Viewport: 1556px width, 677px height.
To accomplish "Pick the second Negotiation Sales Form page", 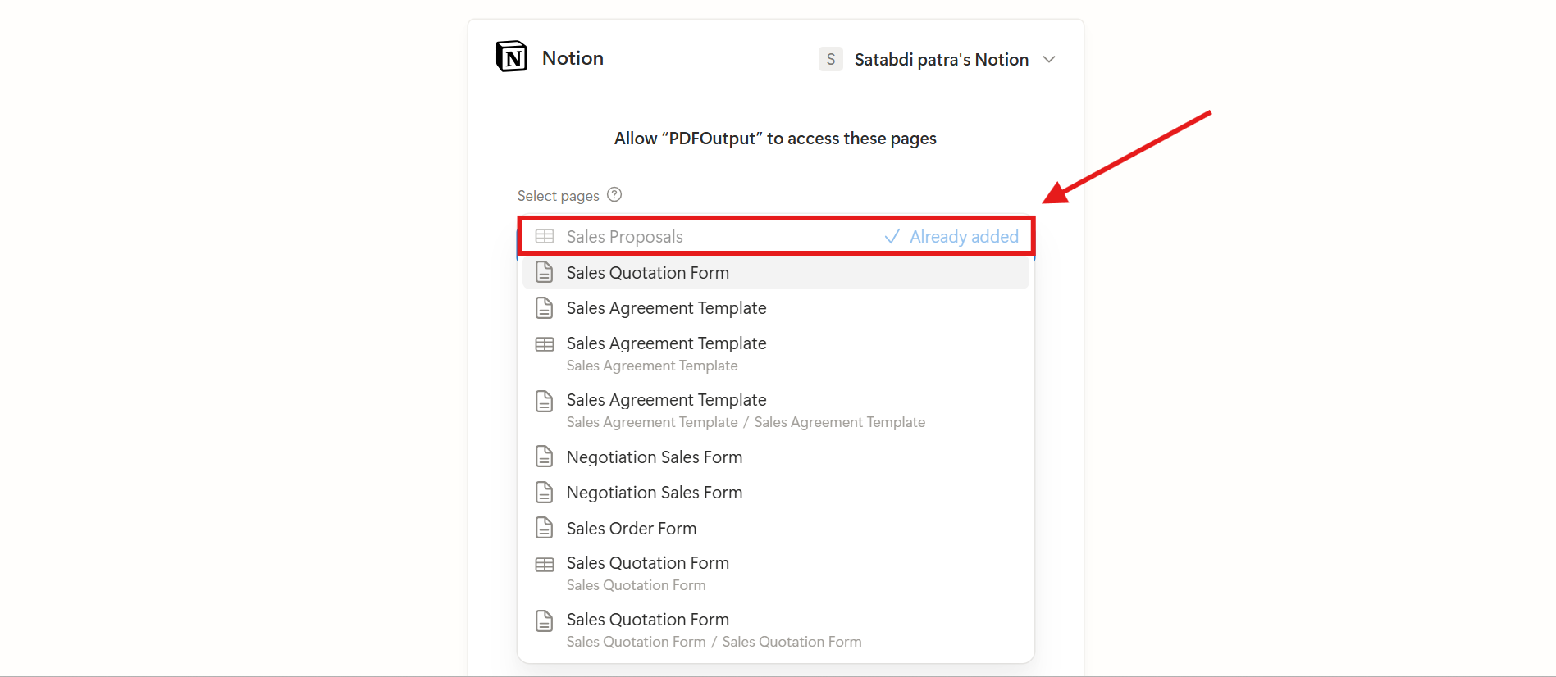I will tap(654, 493).
